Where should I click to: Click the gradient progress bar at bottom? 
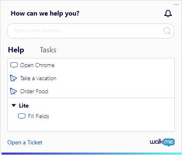(x=92, y=154)
